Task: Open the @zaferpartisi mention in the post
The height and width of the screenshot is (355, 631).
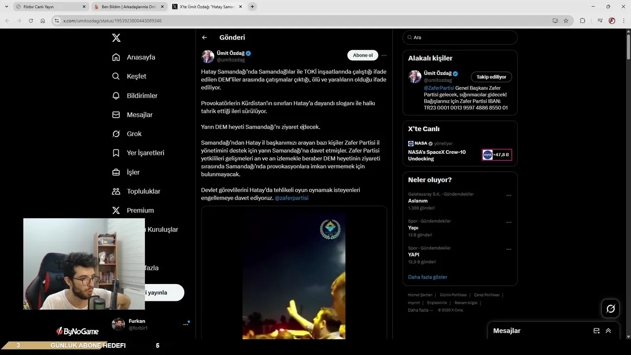Action: point(291,198)
